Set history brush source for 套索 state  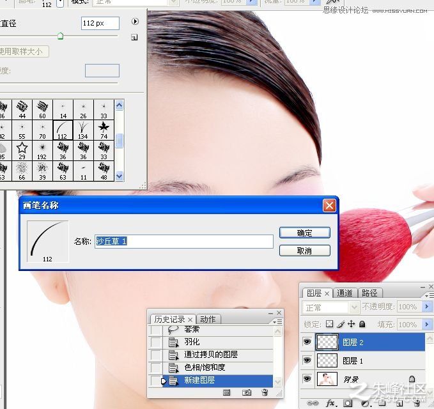(155, 330)
